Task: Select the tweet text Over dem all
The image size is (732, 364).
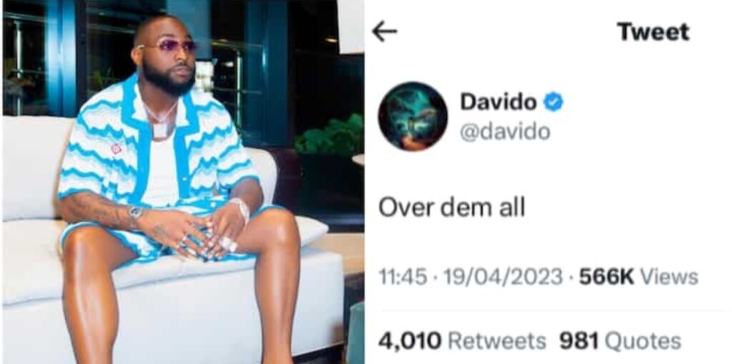Action: [x=452, y=207]
